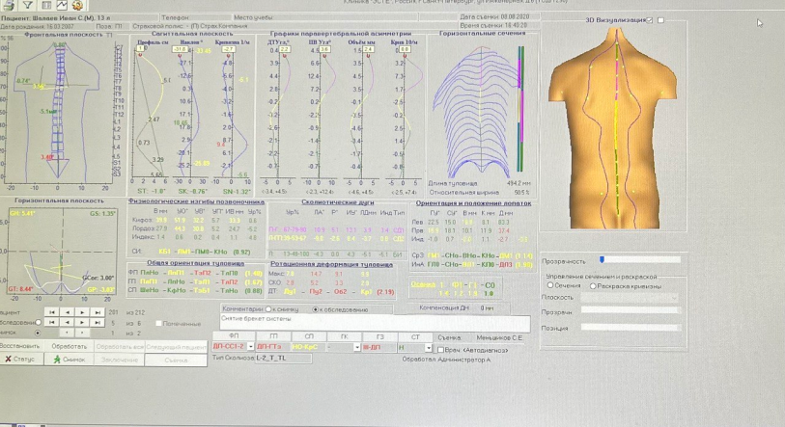
Task: Click the Тип Сколиоза field L-2_T_TL
Action: click(283, 358)
